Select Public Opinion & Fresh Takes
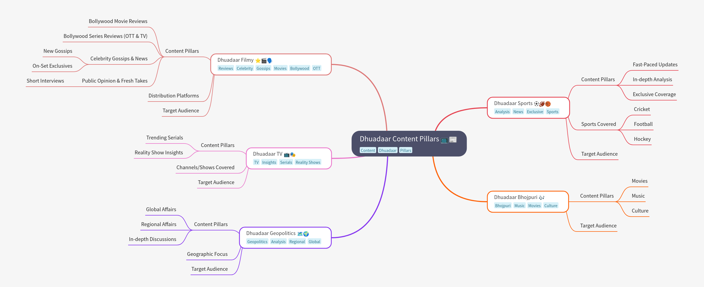This screenshot has height=287, width=704. (x=115, y=81)
